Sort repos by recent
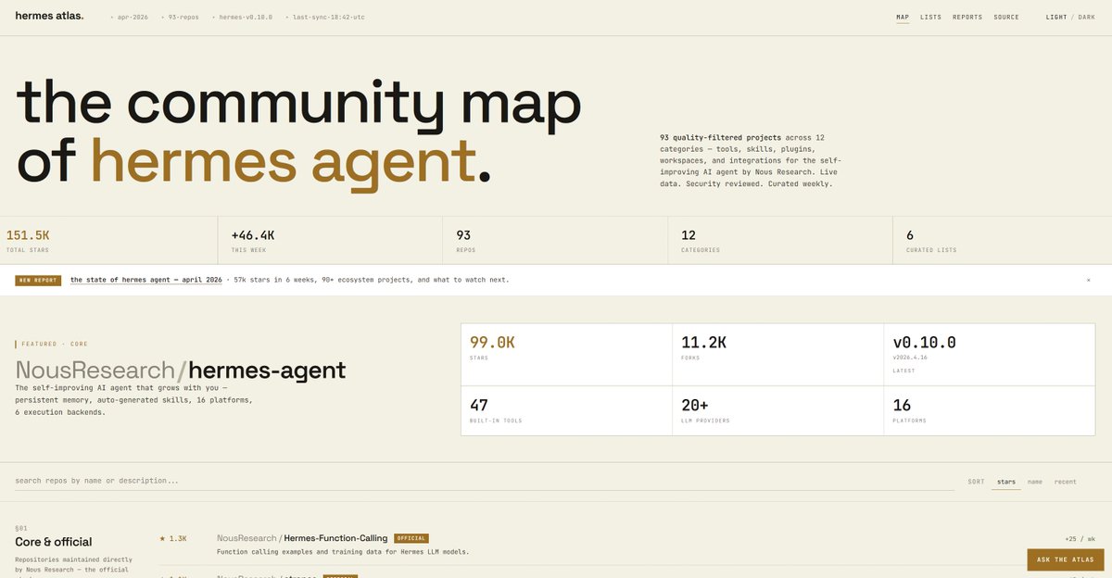This screenshot has width=1112, height=578. [x=1065, y=482]
